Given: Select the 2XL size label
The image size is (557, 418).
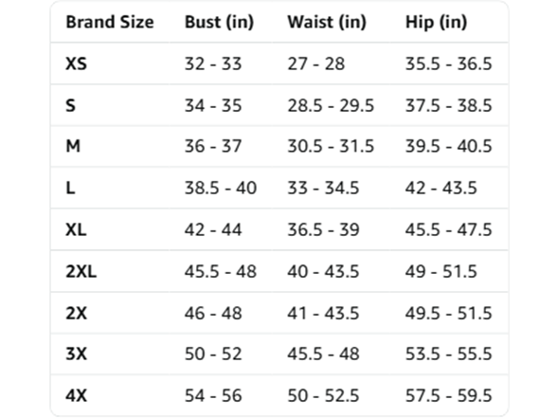Looking at the screenshot, I should [81, 271].
